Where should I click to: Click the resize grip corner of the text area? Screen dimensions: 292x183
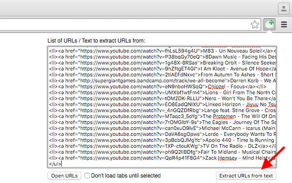(274, 166)
